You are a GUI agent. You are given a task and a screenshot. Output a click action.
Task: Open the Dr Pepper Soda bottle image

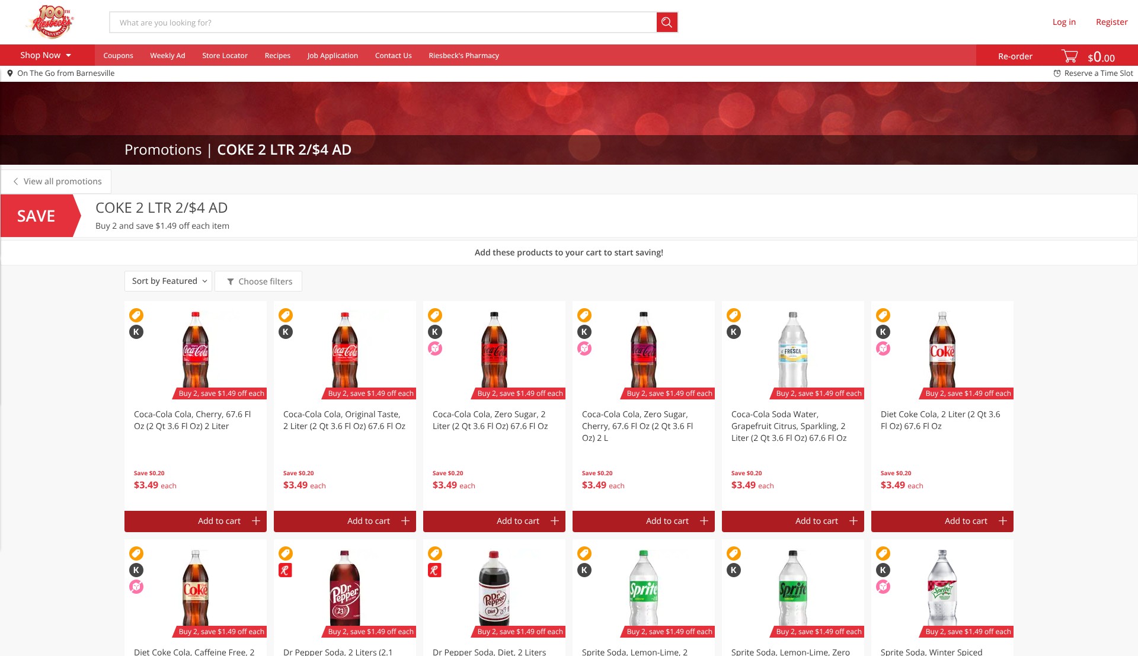(x=345, y=587)
